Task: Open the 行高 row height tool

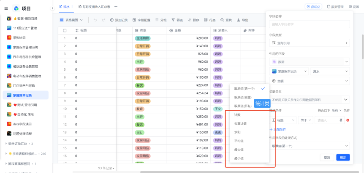Action: (x=210, y=20)
